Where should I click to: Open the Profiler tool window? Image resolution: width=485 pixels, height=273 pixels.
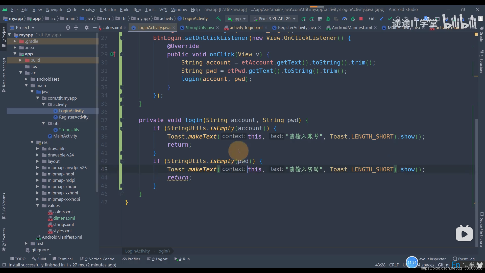click(131, 259)
